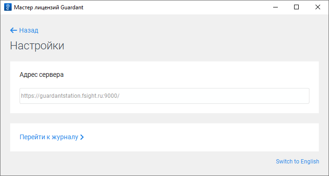Image resolution: width=329 pixels, height=176 pixels.
Task: Click blank area of the journal panel
Action: 199,137
